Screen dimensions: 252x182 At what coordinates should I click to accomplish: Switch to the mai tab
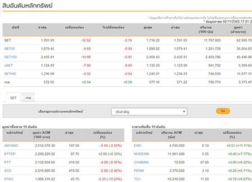pyautogui.click(x=28, y=97)
